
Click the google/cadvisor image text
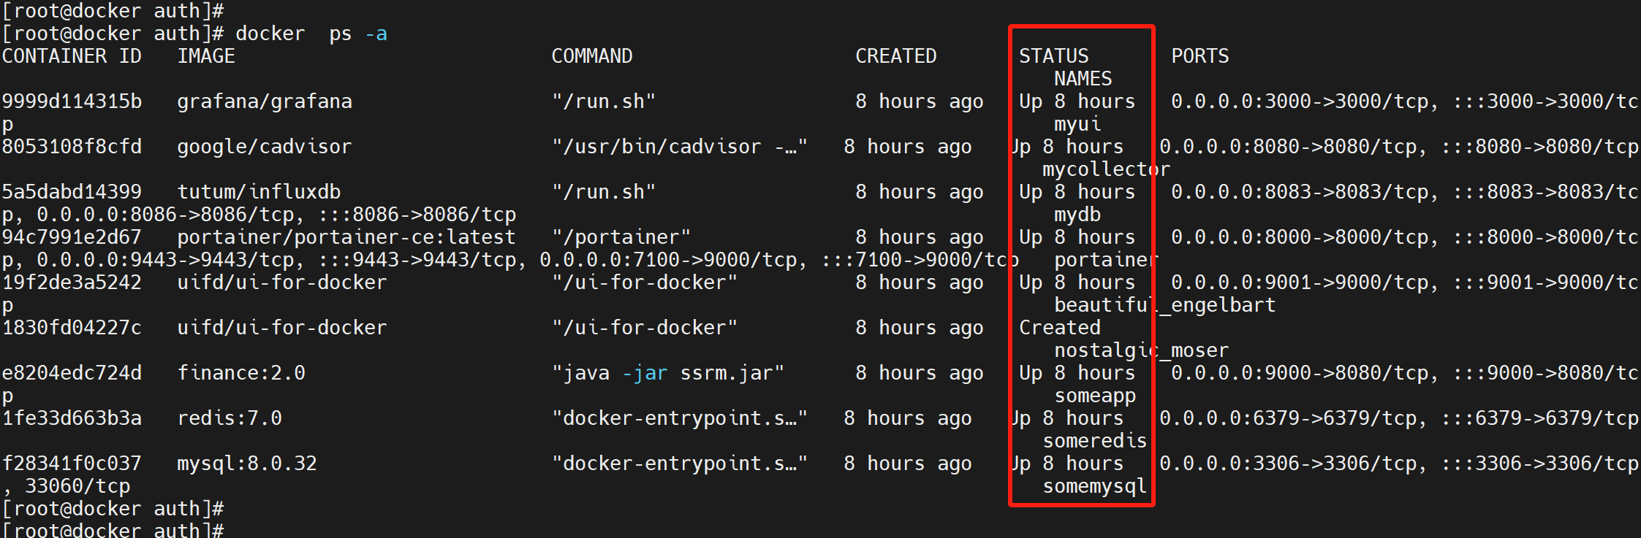(265, 147)
